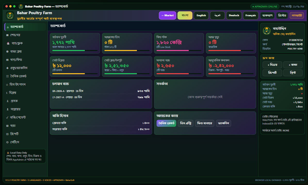Click the অন্যান্য খরচ ৳ ২,৬৫০ card
Image resolution: width=308 pixels, height=185 pixels.
coord(179,66)
